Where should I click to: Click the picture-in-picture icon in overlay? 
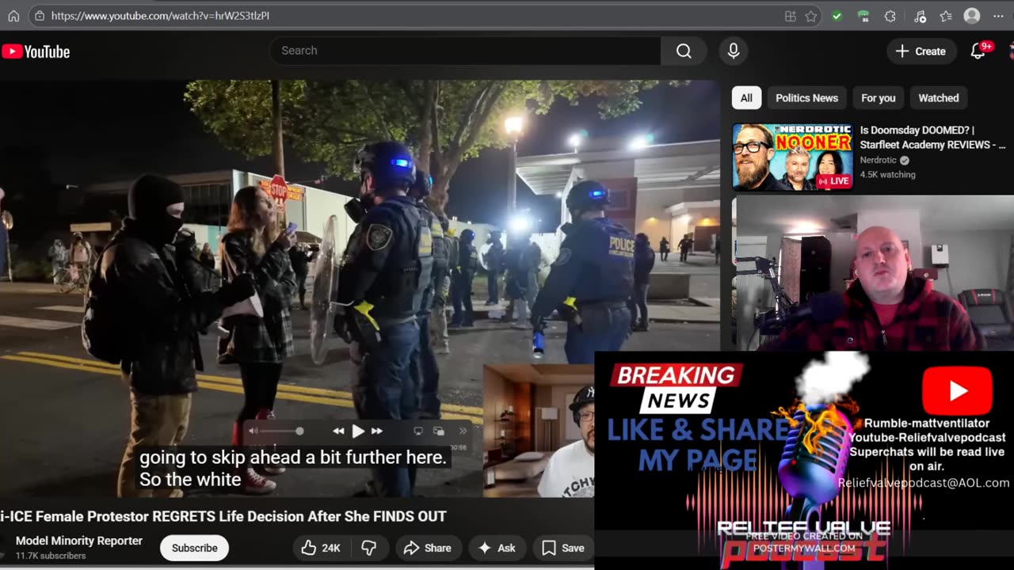(x=439, y=431)
